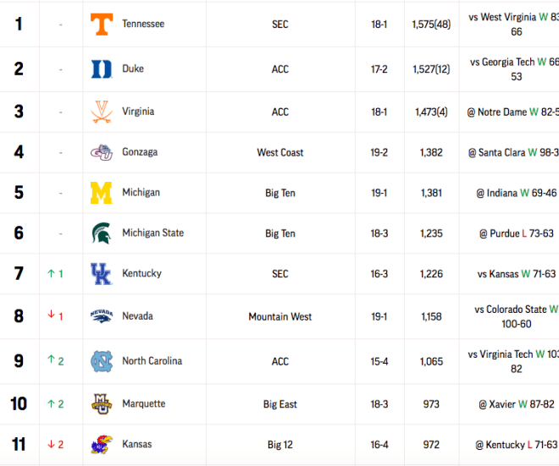
Task: Click the Virginia crossed sabres logo
Action: (102, 112)
